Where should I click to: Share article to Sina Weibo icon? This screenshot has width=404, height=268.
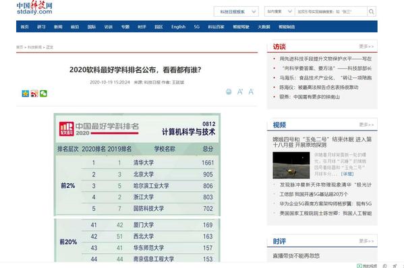pos(34,94)
